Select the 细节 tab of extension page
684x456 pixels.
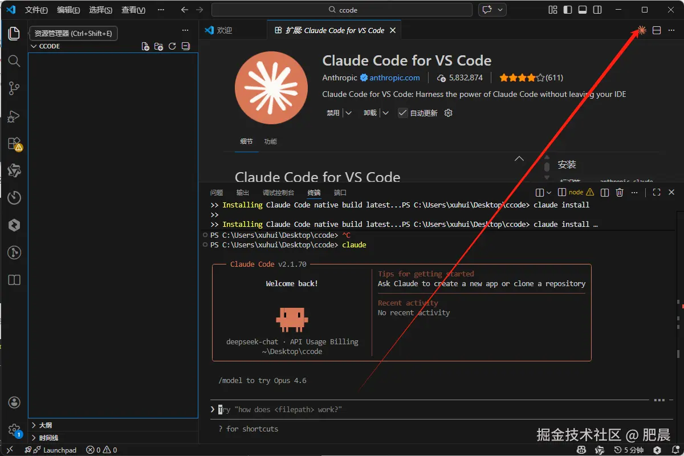coord(246,141)
